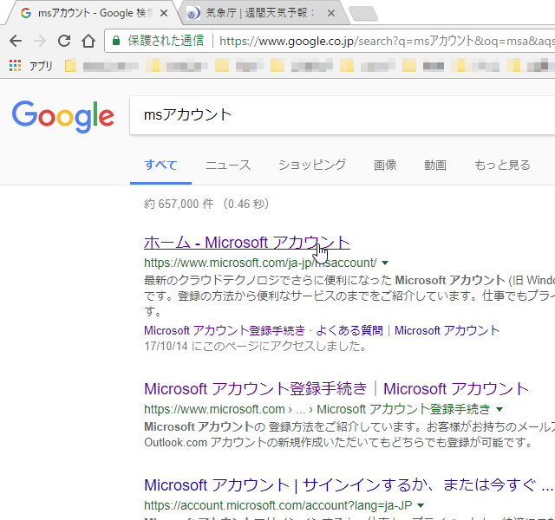Focus the Google search box with msアカウント
Screen dimensions: 555x520
342,115
